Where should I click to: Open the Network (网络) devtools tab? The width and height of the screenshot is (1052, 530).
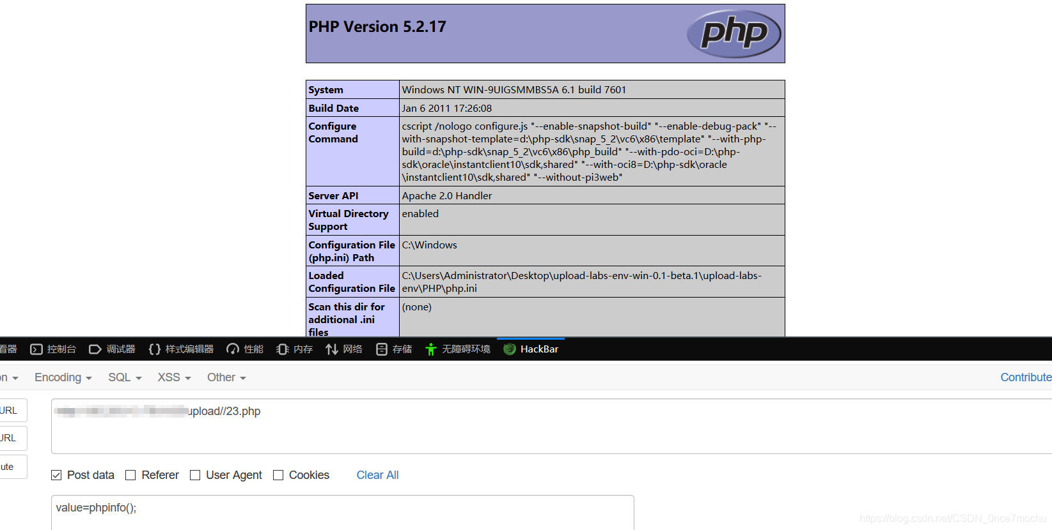(344, 349)
